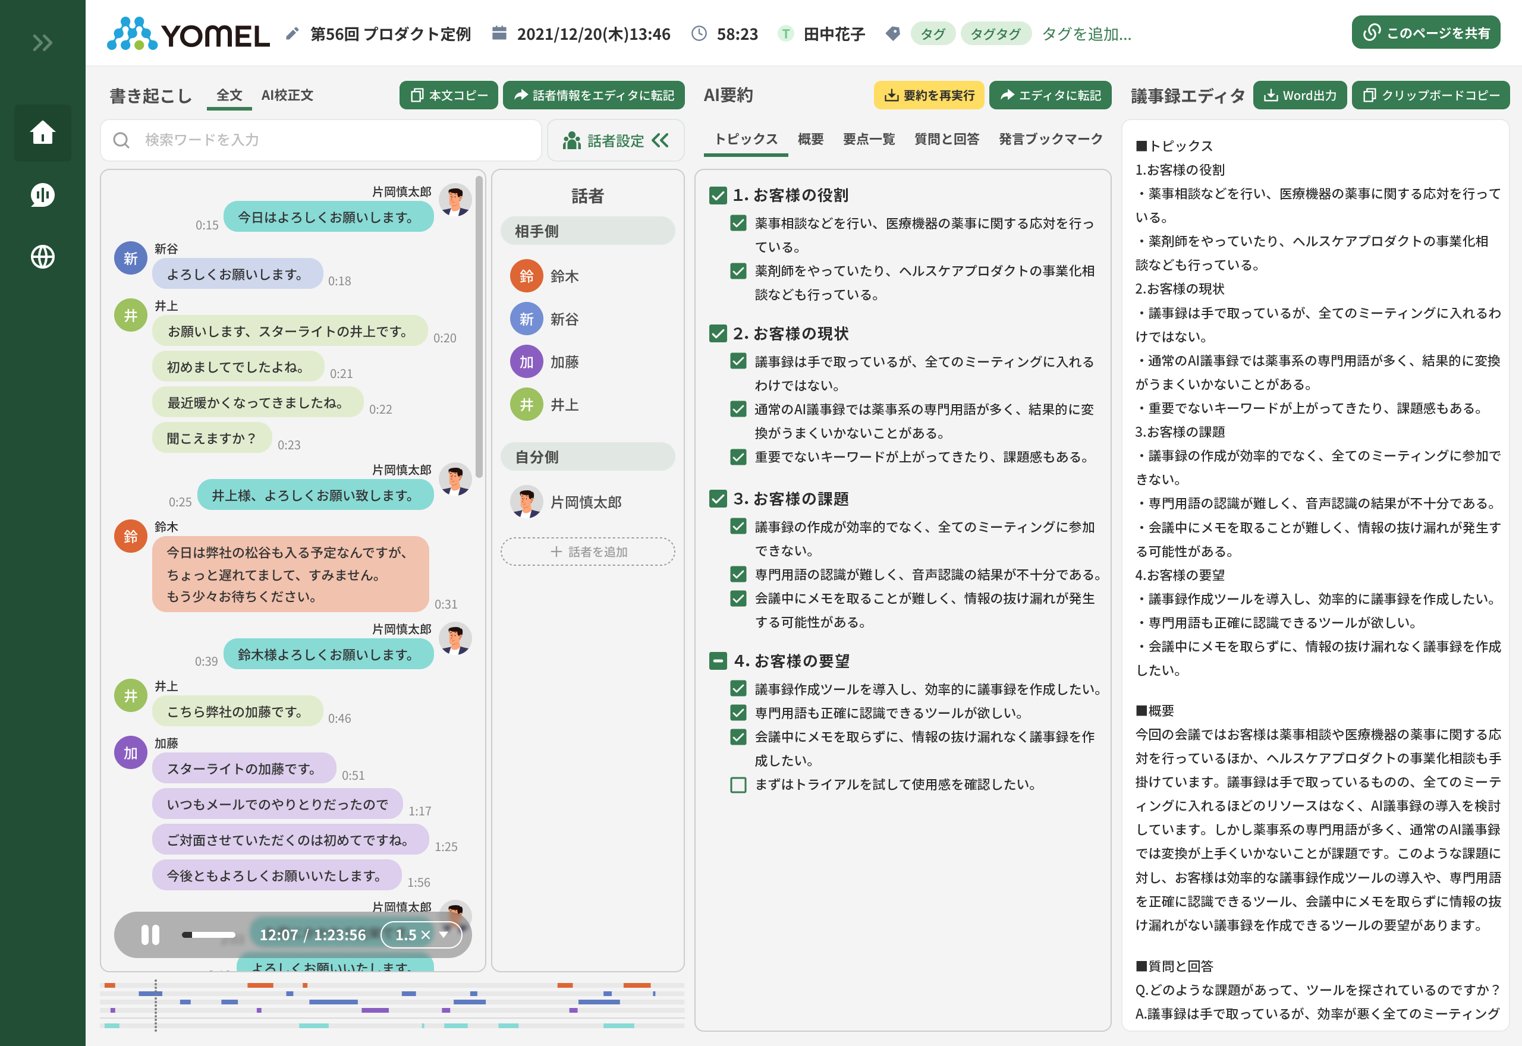The height and width of the screenshot is (1046, 1522).
Task: Uncheck the 1. お客様の役割 topic checkbox
Action: (718, 196)
